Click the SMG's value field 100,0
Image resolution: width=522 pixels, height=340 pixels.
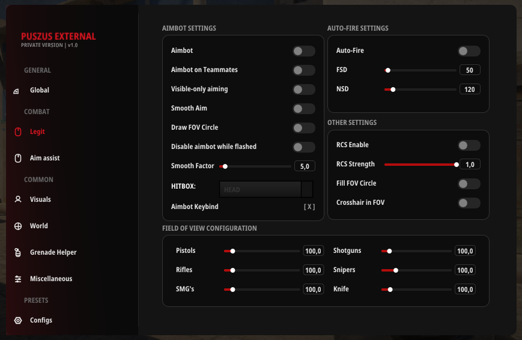coord(314,290)
